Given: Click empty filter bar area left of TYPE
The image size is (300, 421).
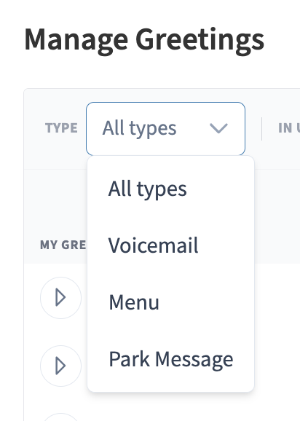Looking at the screenshot, I should point(34,129).
